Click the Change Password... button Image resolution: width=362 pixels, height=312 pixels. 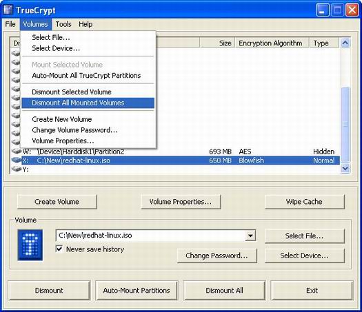pos(217,256)
